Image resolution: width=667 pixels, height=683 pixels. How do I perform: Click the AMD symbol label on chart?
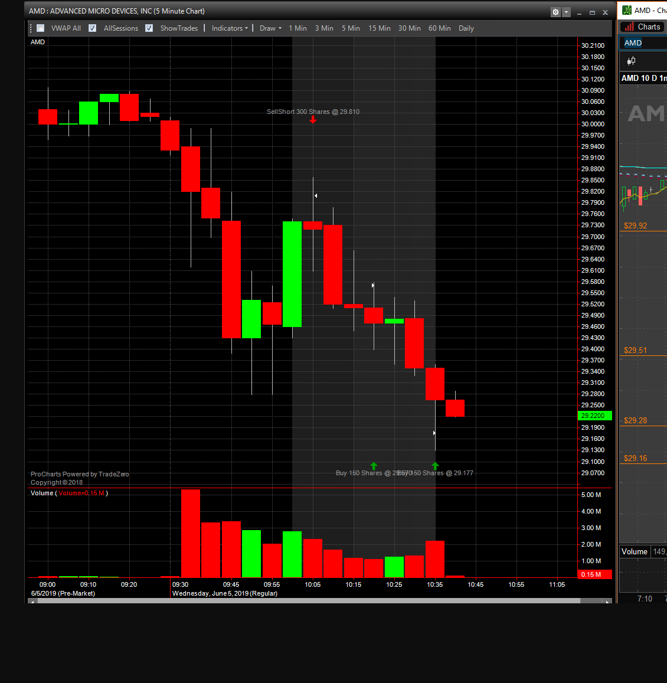pos(37,43)
